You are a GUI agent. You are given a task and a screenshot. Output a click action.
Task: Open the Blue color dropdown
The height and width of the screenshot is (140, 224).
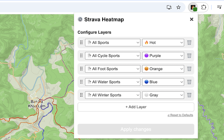(163, 82)
